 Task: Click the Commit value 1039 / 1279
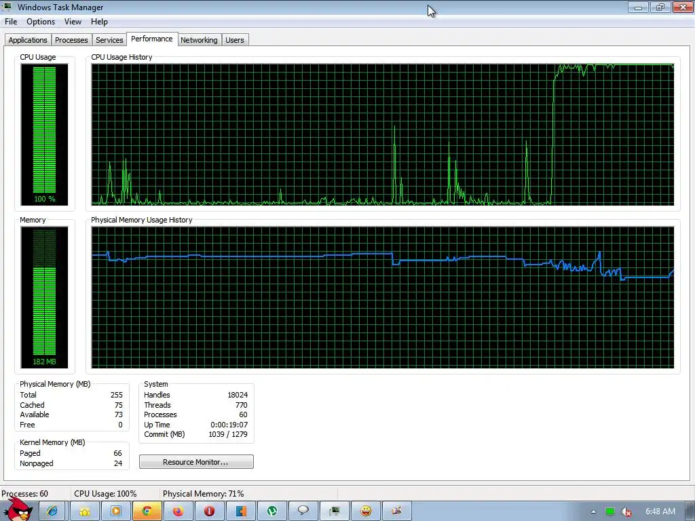coord(228,435)
